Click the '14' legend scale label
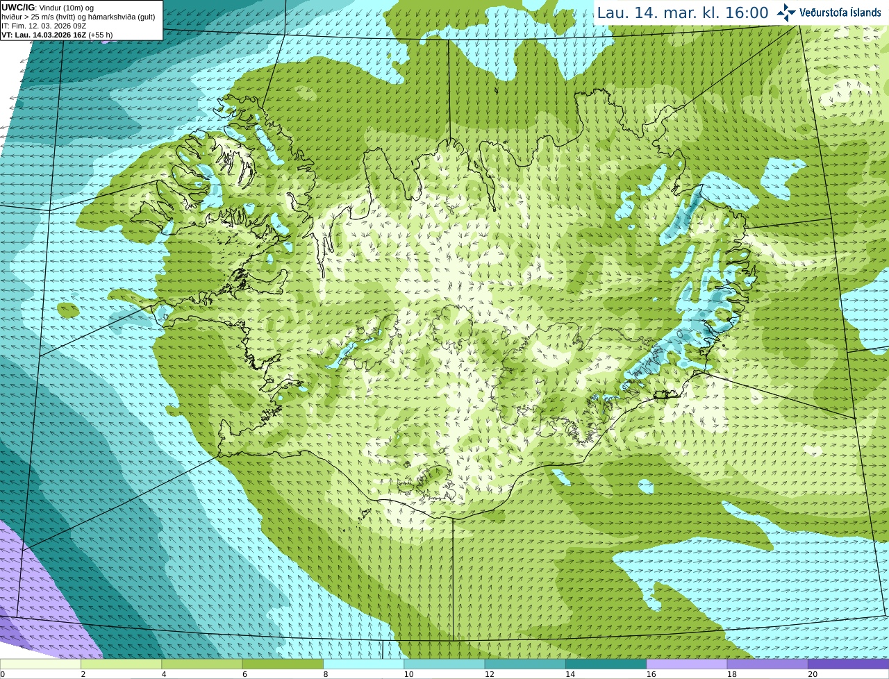The width and height of the screenshot is (889, 679). pyautogui.click(x=570, y=674)
